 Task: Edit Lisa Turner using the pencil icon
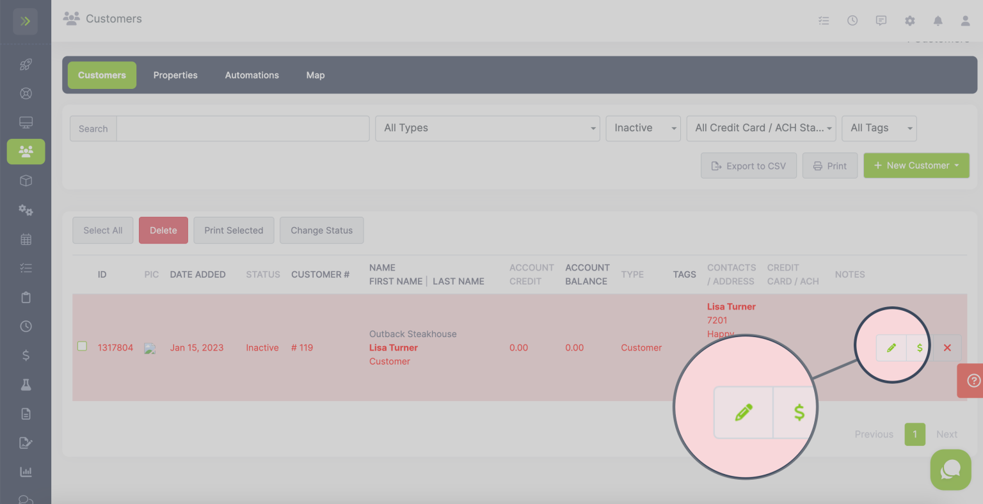click(891, 347)
